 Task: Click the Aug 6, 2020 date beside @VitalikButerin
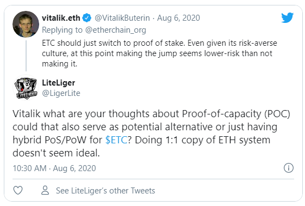coord(178,18)
